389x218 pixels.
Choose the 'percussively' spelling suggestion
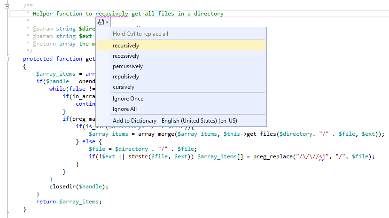coord(181,66)
